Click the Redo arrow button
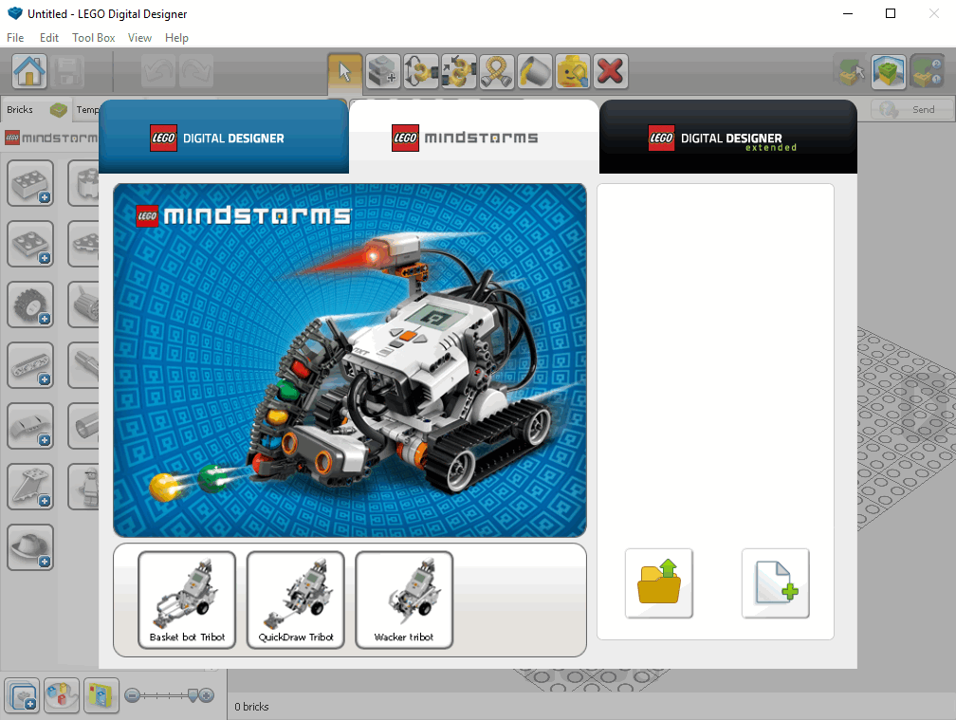This screenshot has width=956, height=720. pos(195,71)
